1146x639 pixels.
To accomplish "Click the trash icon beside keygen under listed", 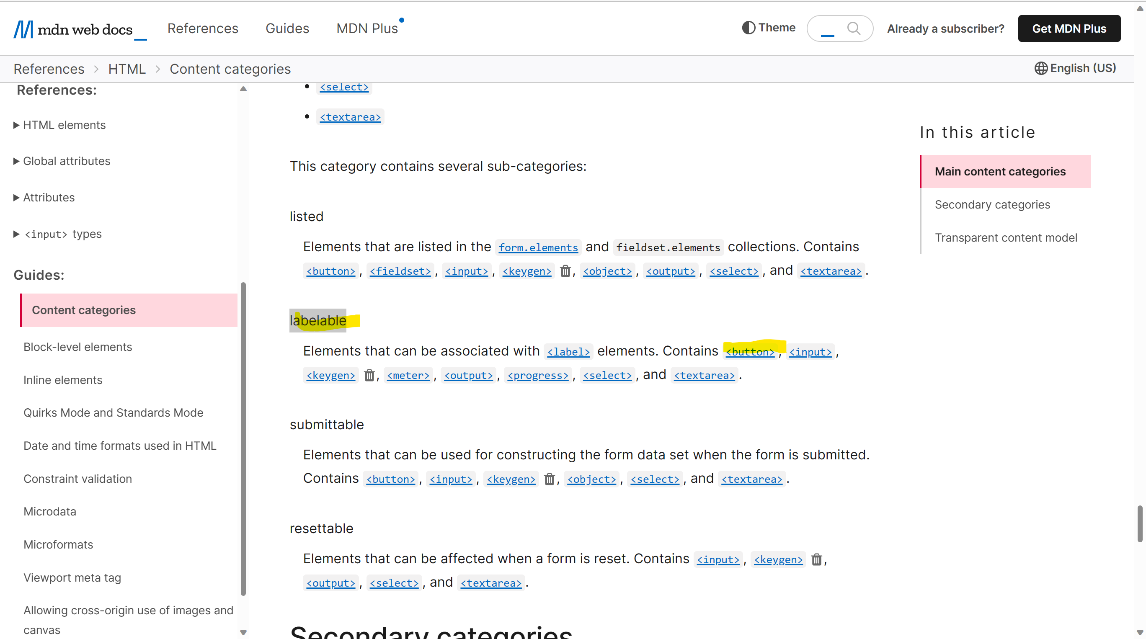I will (x=565, y=271).
